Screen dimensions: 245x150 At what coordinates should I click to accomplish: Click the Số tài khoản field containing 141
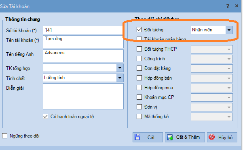pos(83,30)
